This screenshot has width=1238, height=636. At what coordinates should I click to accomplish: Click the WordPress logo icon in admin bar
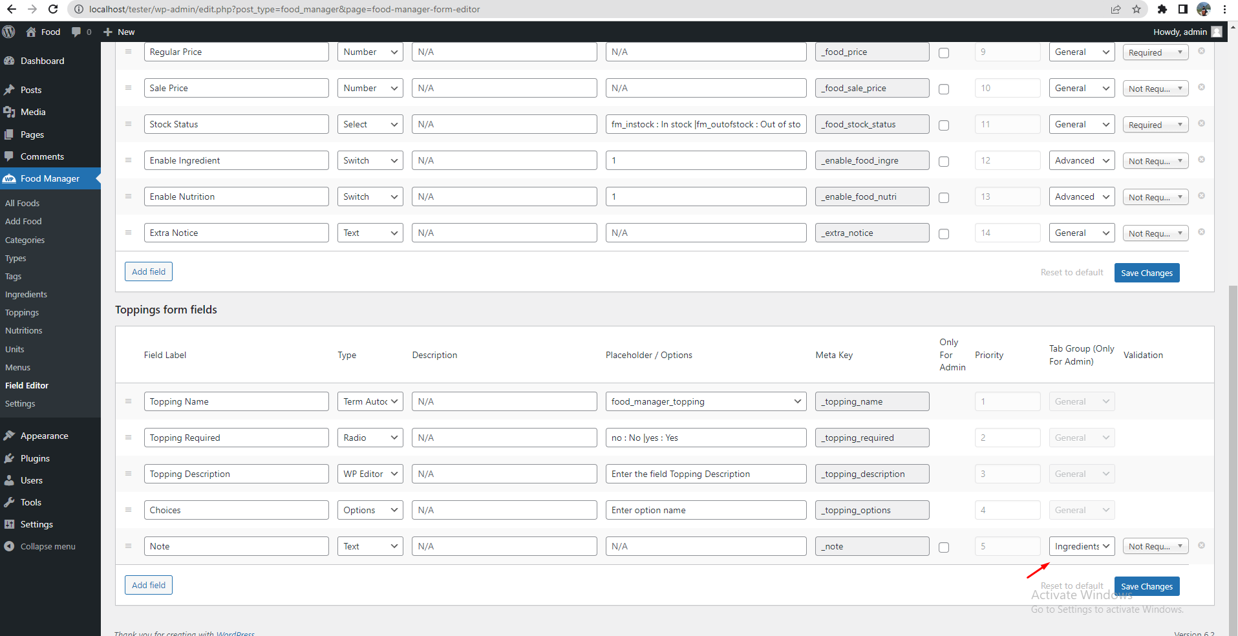pyautogui.click(x=8, y=32)
